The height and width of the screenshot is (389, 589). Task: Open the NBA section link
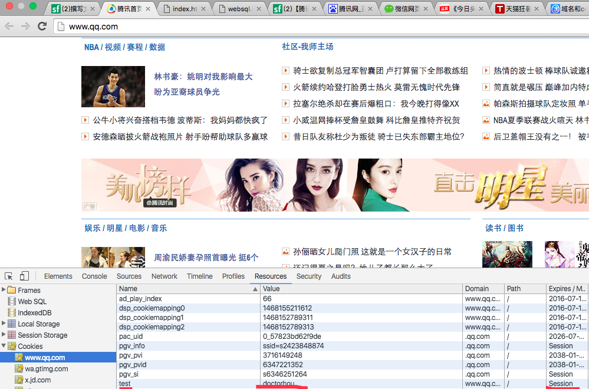point(91,47)
